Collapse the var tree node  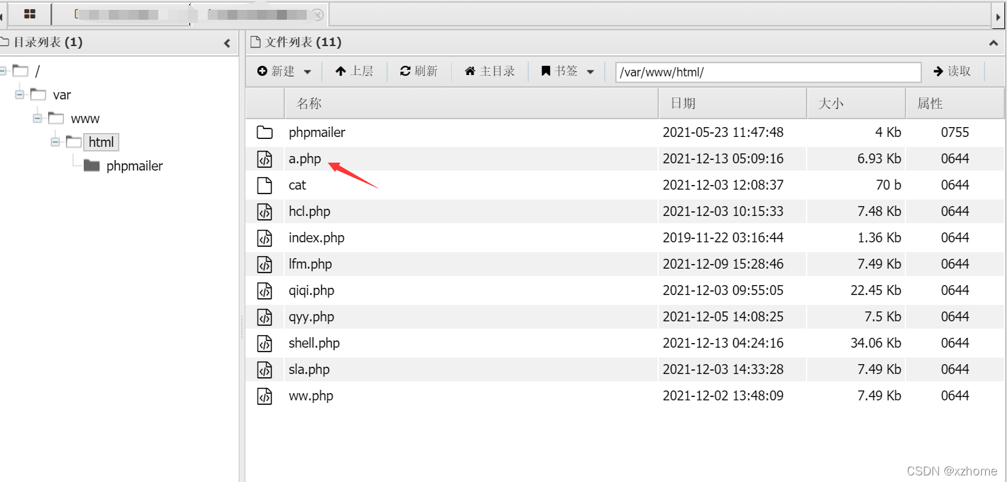pos(19,94)
